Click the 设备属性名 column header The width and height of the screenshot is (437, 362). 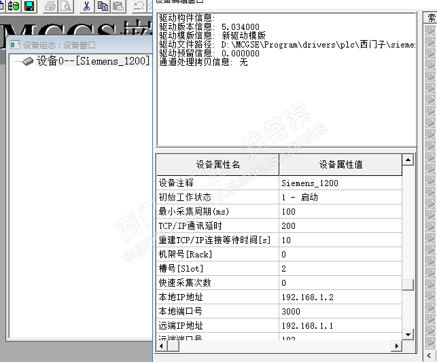click(217, 164)
